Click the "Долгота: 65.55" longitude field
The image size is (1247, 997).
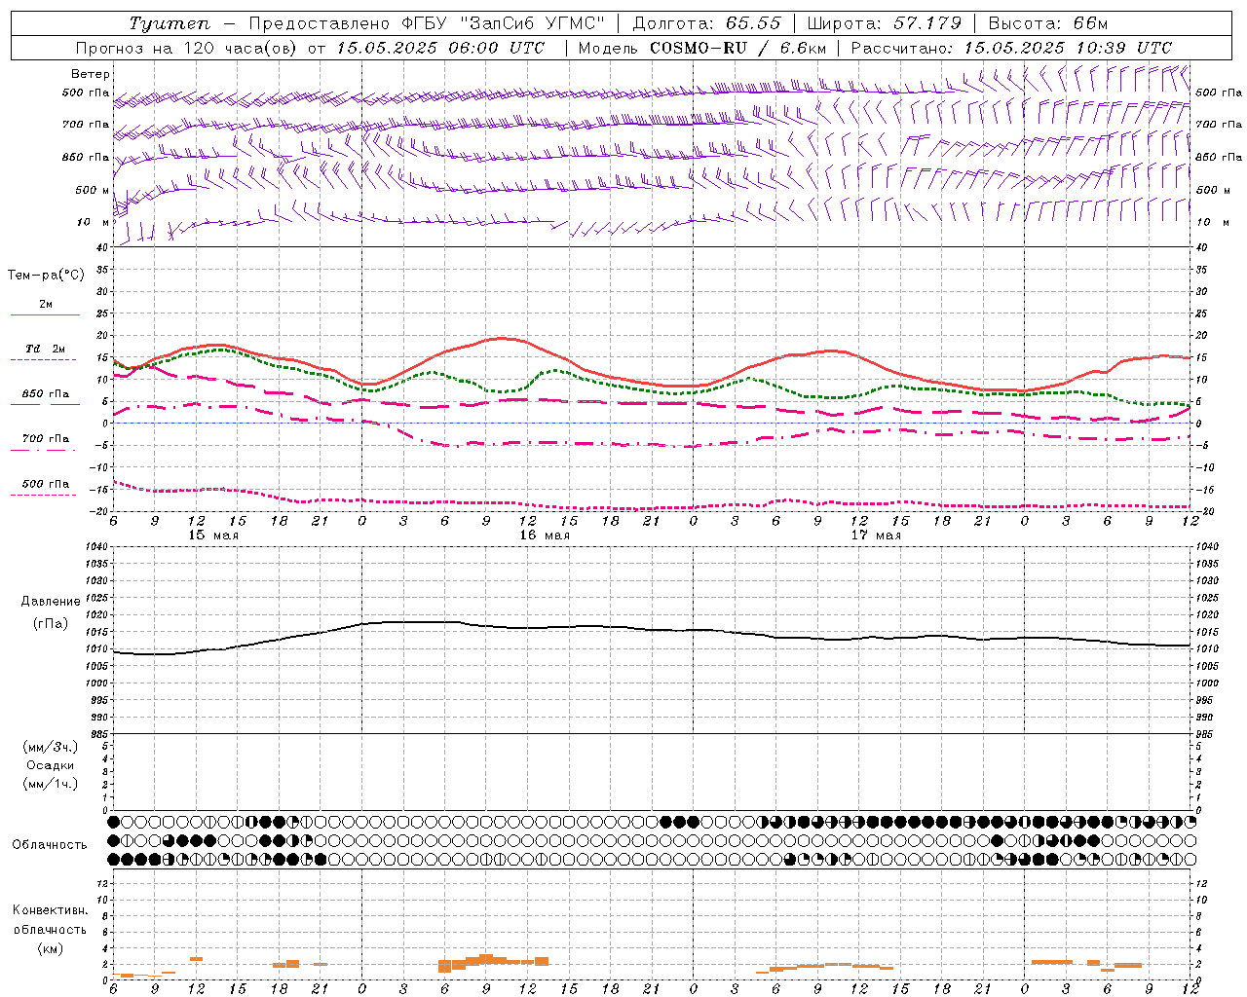pos(706,24)
